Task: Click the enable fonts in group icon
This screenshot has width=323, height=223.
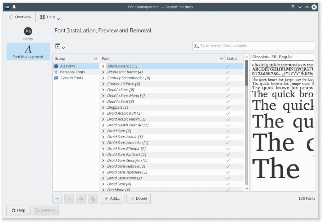Action: click(x=81, y=199)
